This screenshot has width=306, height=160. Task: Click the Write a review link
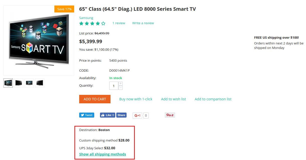[x=143, y=23]
